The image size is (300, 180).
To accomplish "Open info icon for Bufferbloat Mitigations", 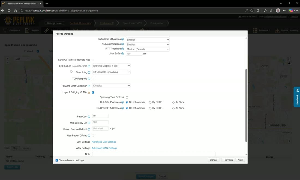I will (x=122, y=39).
